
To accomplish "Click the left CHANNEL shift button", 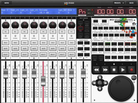I will (80, 49).
